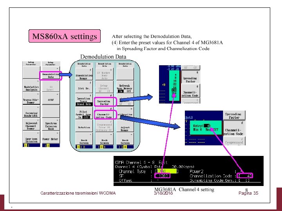Image resolution: width=282 pixels, height=211 pixels.
Task: Click Back Screen on Demodulation Data page 1
Action: 84,139
